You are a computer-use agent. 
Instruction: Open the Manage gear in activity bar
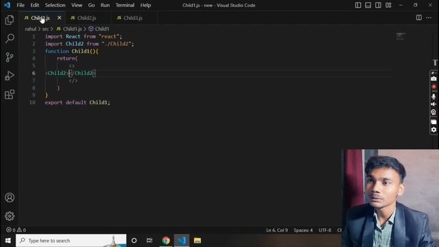tap(10, 216)
